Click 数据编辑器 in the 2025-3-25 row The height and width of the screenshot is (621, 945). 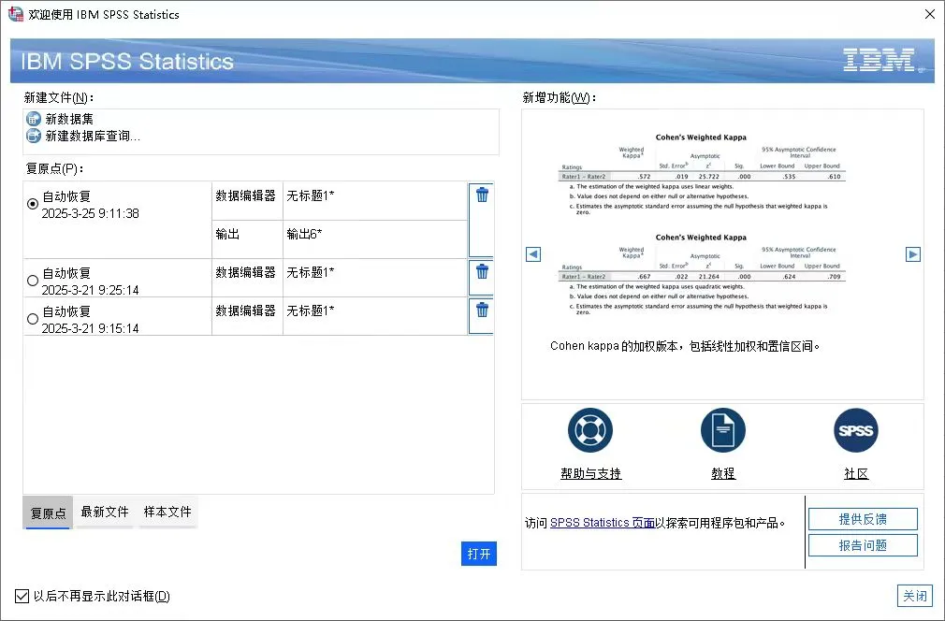point(247,200)
